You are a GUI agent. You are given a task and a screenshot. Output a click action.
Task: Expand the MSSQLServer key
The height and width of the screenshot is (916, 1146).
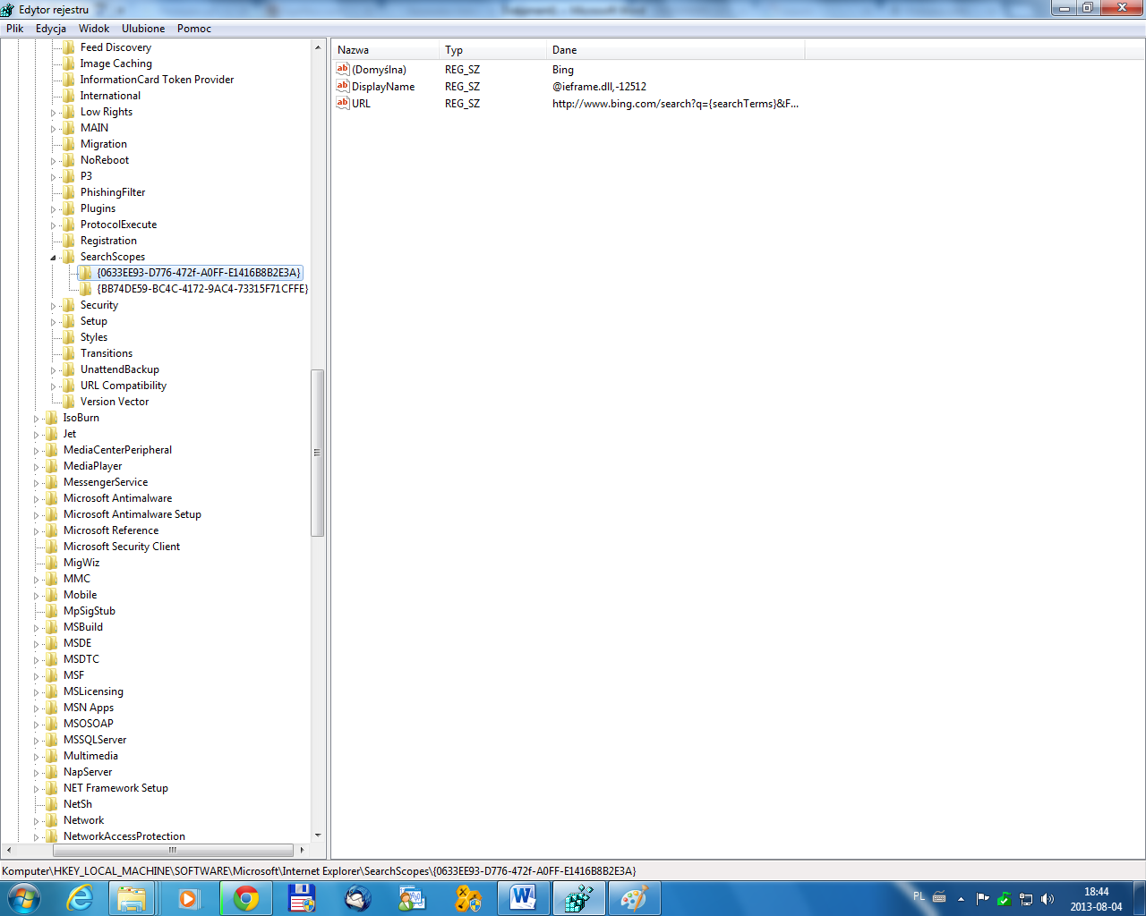37,741
